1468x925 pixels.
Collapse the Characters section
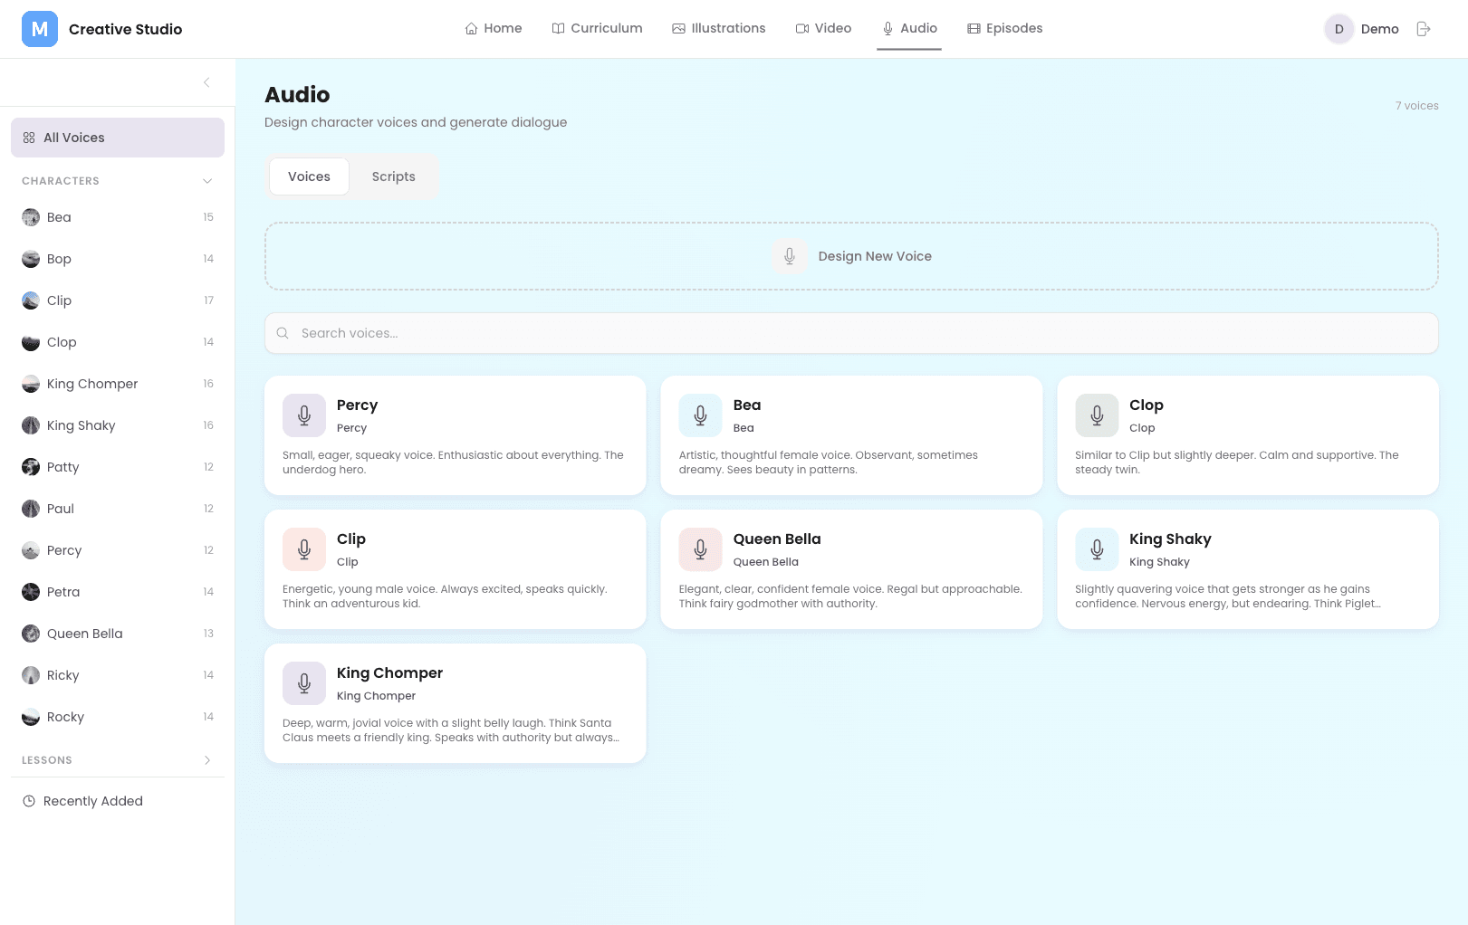(x=207, y=181)
